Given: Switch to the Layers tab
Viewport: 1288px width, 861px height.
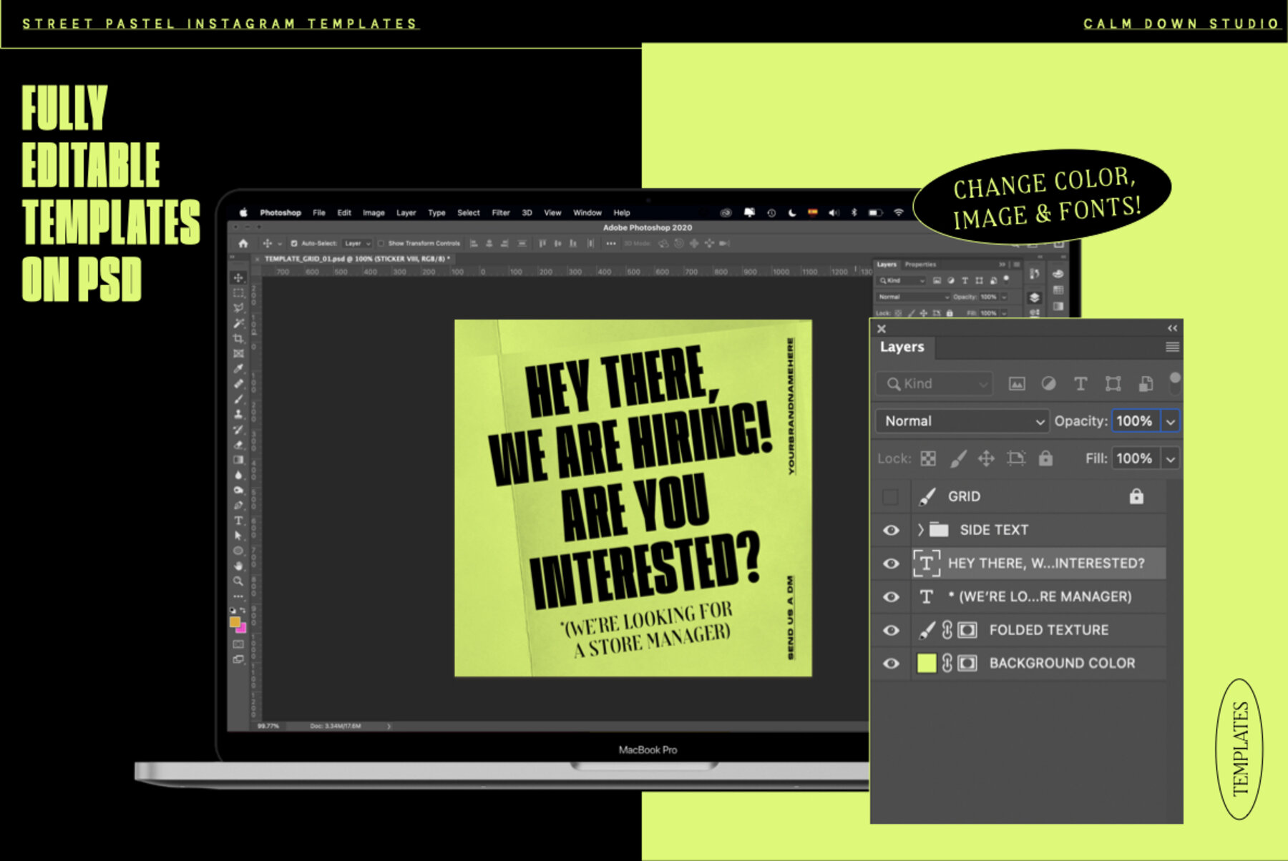Looking at the screenshot, I should click(902, 347).
